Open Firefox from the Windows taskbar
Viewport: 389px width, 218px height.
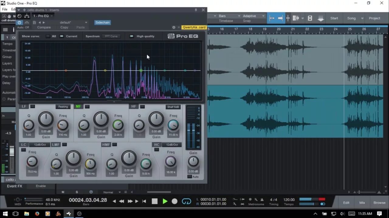[37, 213]
